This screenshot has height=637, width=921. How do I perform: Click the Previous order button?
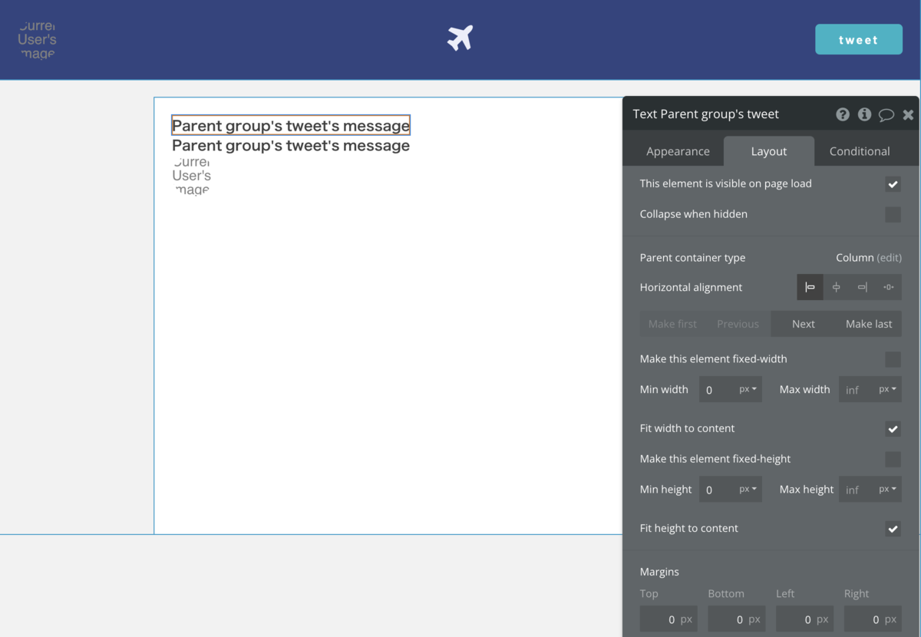tap(738, 324)
